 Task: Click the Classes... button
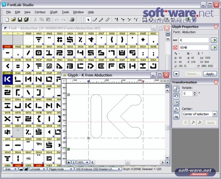pos(193,74)
